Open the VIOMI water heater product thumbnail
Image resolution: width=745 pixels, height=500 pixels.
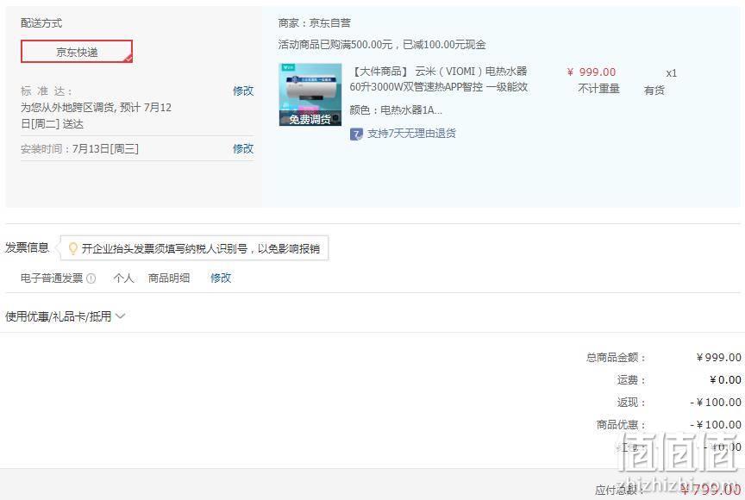(x=310, y=95)
